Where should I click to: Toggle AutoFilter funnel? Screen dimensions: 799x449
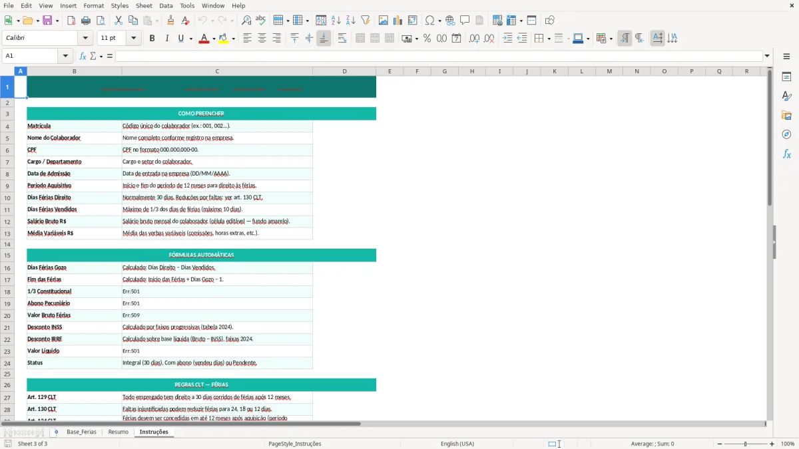tap(365, 21)
